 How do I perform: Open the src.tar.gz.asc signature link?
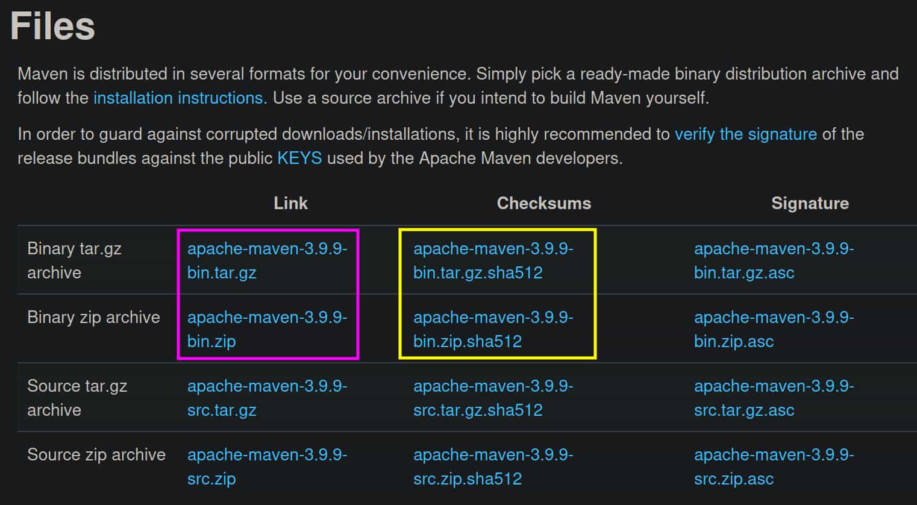point(774,398)
